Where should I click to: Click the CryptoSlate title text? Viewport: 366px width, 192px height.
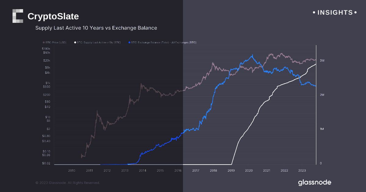[53, 16]
